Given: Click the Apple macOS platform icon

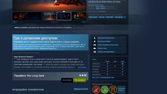Looking at the screenshot, I should coord(83,75).
